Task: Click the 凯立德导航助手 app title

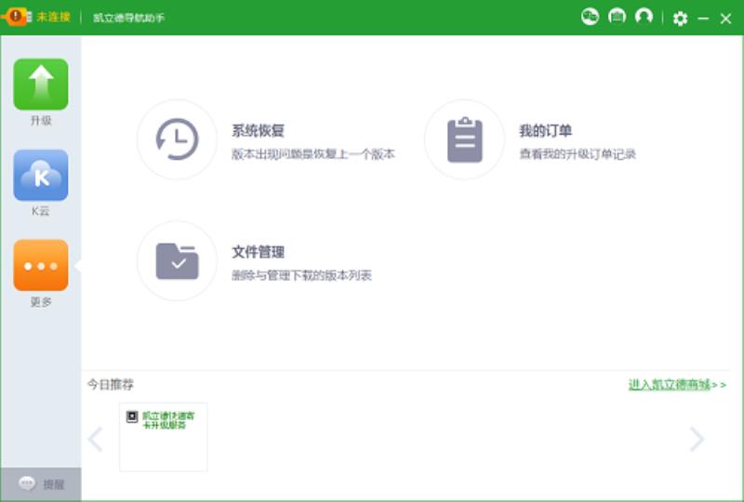Action: tap(128, 18)
